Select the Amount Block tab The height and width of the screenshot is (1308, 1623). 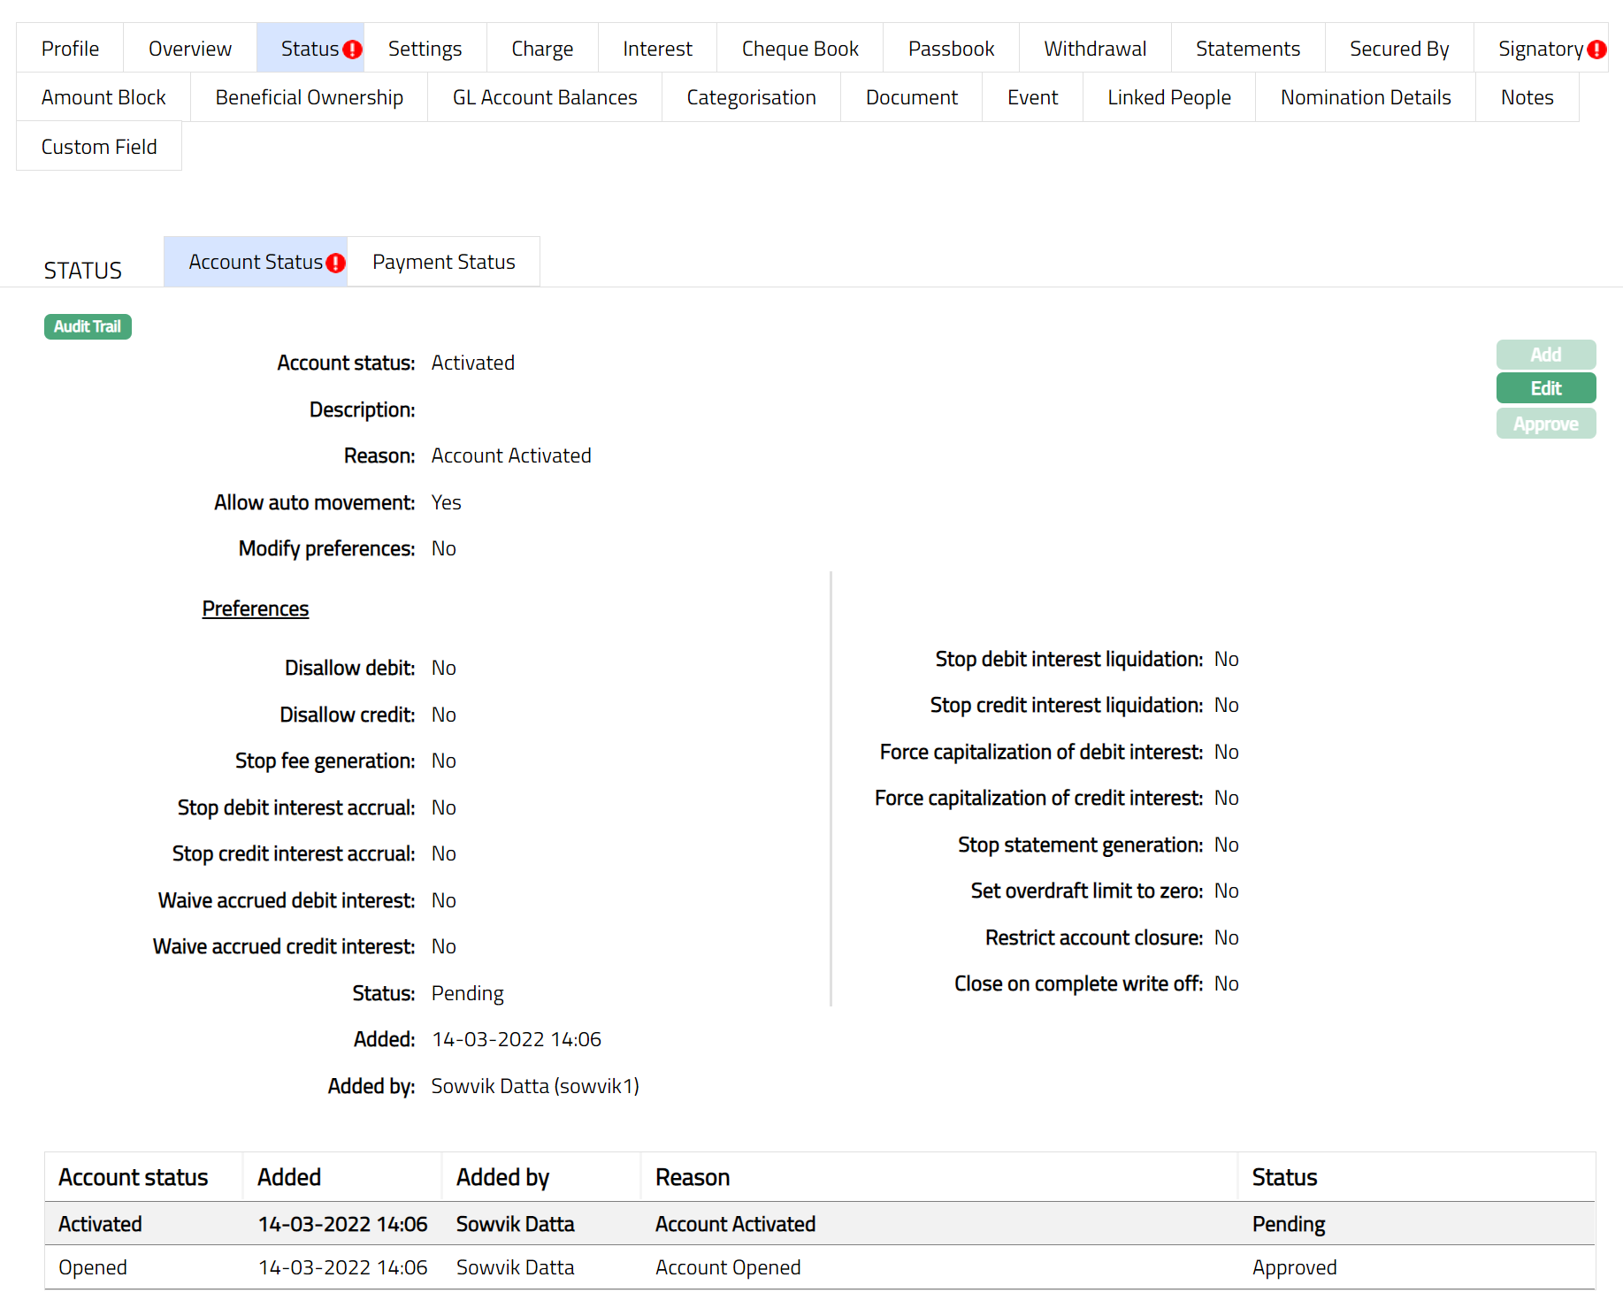pos(103,97)
